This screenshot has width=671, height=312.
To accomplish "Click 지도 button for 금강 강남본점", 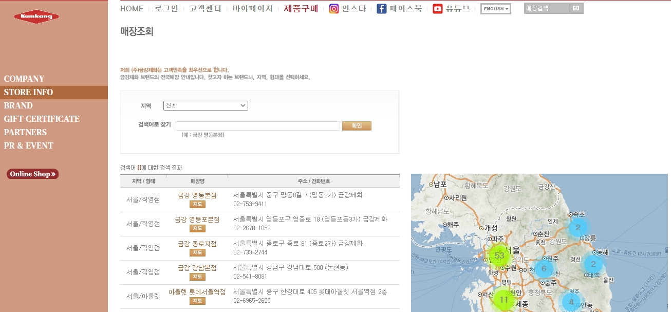I will 197,277.
